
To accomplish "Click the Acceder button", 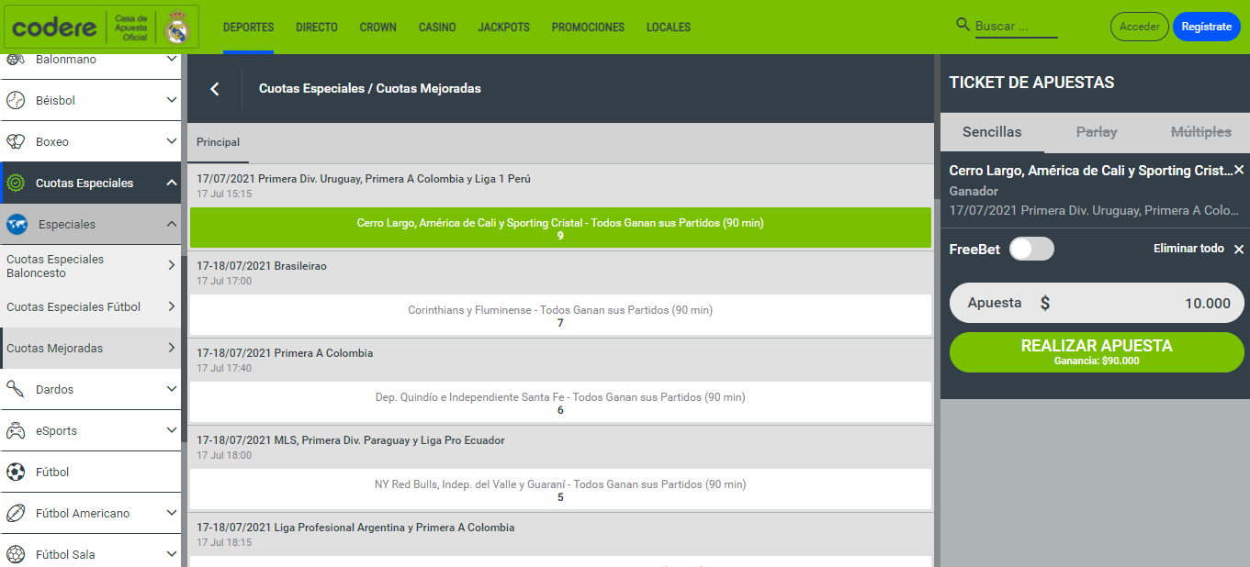I will [x=1140, y=27].
